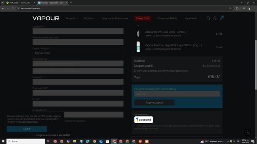Open the weather widget in taskbar
The height and width of the screenshot is (144, 257).
(212, 141)
